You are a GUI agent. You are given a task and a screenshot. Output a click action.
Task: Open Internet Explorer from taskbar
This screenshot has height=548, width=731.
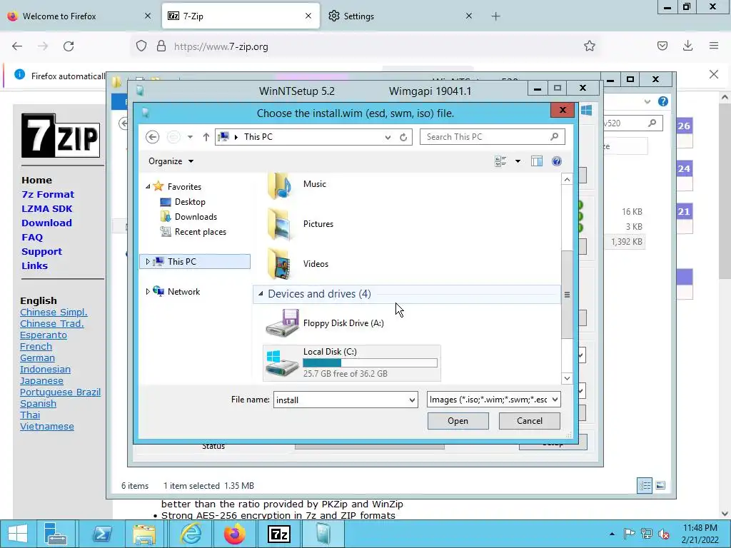click(x=191, y=534)
